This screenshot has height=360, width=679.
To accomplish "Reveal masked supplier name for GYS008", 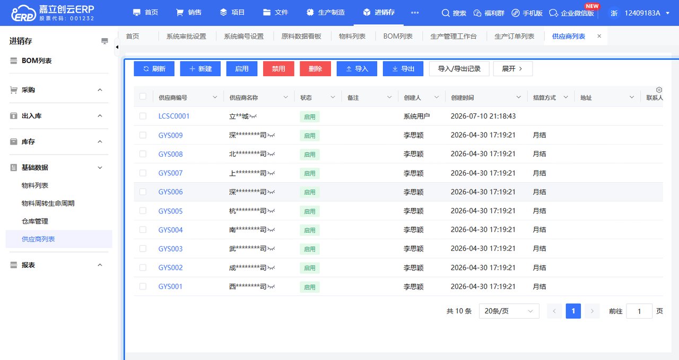I will 271,154.
